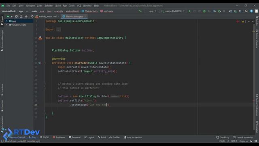Open UTF-8 encoding selector in status bar

[234, 141]
